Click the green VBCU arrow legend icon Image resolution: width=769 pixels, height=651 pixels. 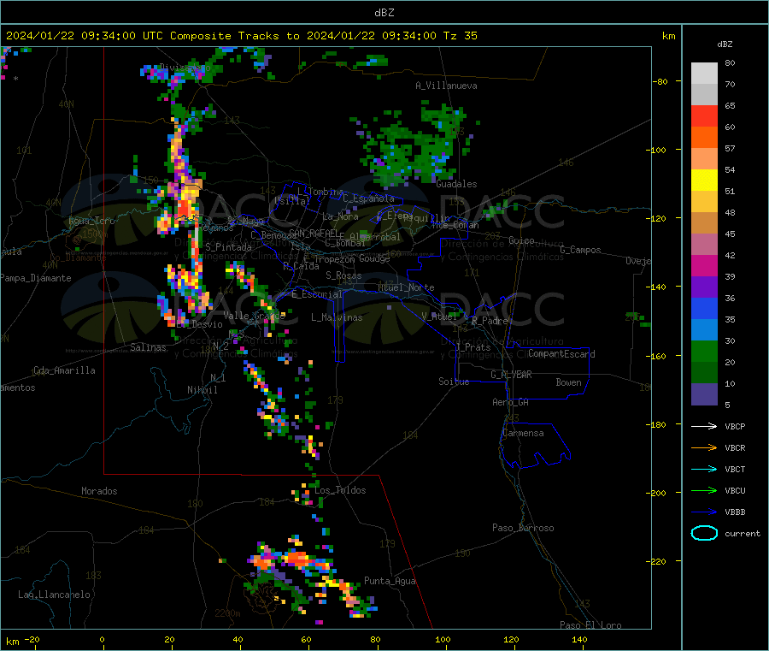[x=704, y=490]
